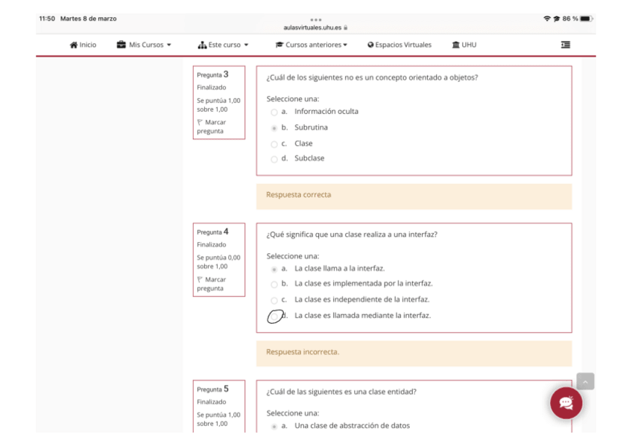632x446 pixels.
Task: Click 'Se puntúa 1,00 sobre 1,00' in Pregunta 3
Action: point(218,105)
